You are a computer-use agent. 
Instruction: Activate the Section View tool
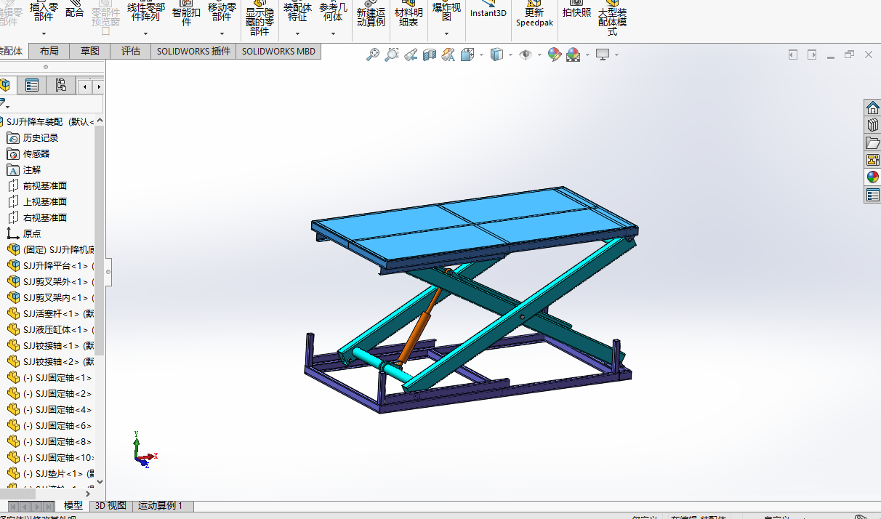430,55
